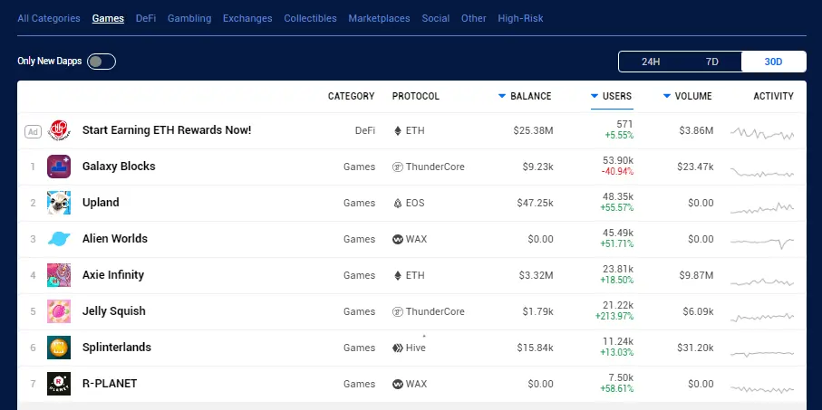Click the $31.20k volume value
822x410 pixels.
tap(695, 348)
